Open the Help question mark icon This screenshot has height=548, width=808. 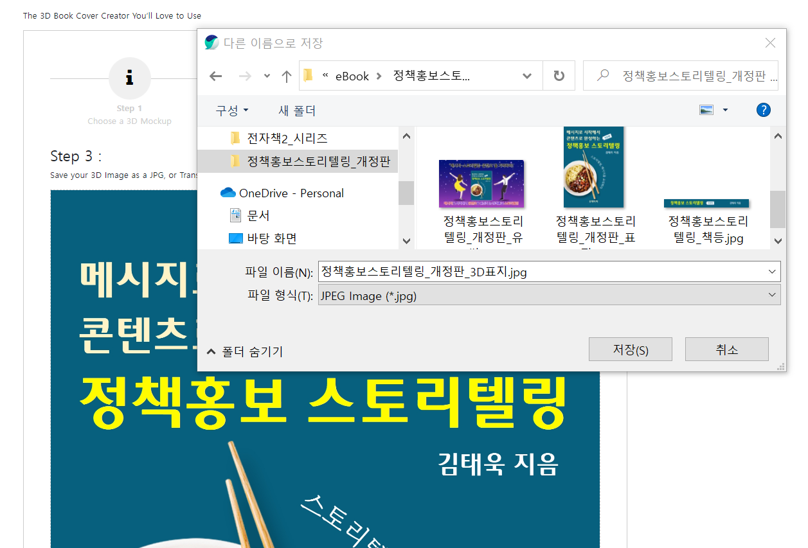tap(763, 110)
